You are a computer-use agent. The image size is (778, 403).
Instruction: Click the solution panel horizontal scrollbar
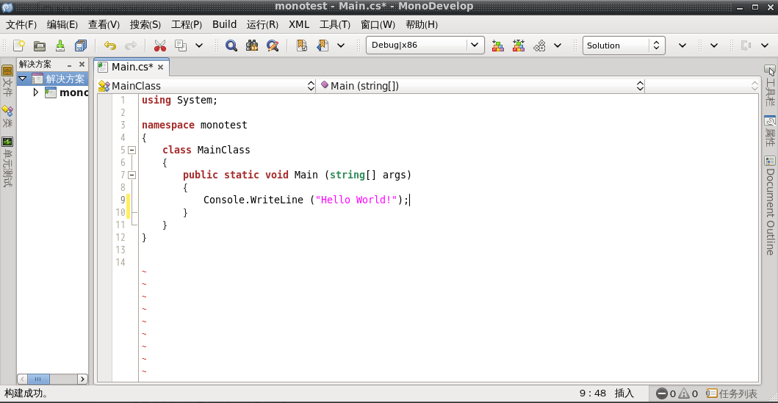coord(52,379)
